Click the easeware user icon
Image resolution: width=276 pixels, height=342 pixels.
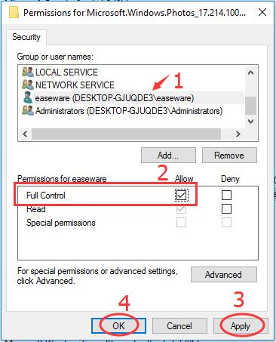click(x=27, y=97)
